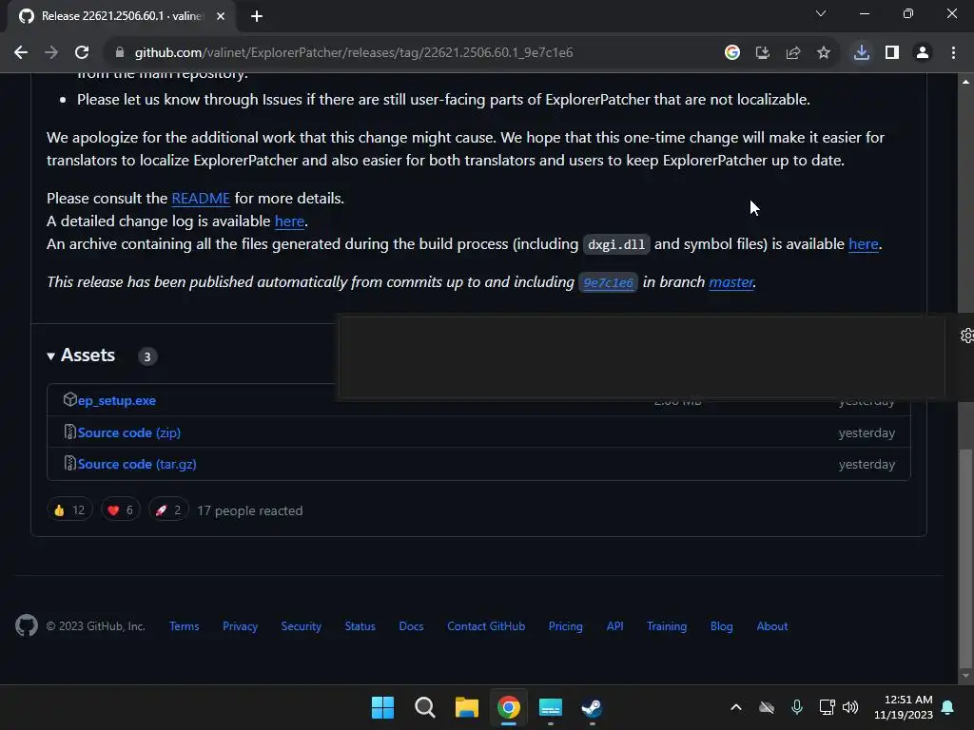Open the Chrome profile icon
This screenshot has width=974, height=730.
pos(923,53)
